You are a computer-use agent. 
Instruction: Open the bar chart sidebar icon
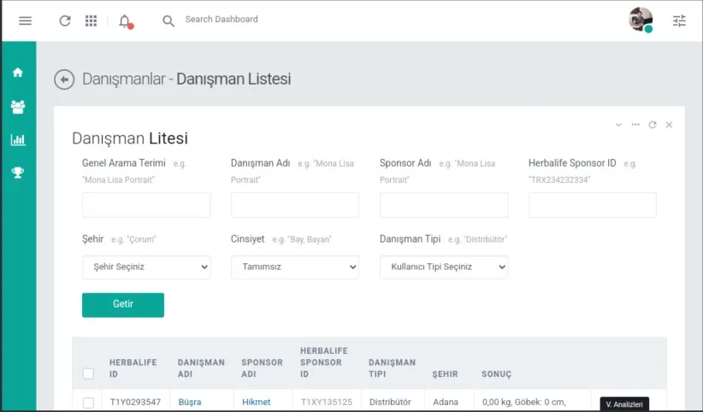click(x=18, y=140)
